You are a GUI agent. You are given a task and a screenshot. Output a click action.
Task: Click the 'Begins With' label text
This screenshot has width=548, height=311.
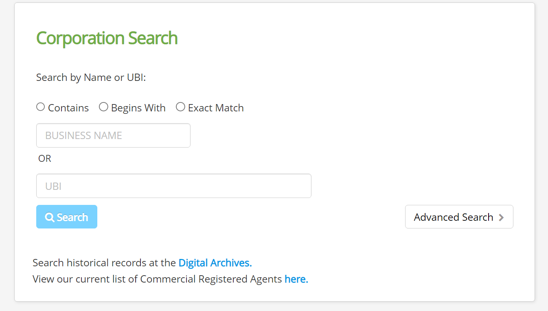[138, 108]
